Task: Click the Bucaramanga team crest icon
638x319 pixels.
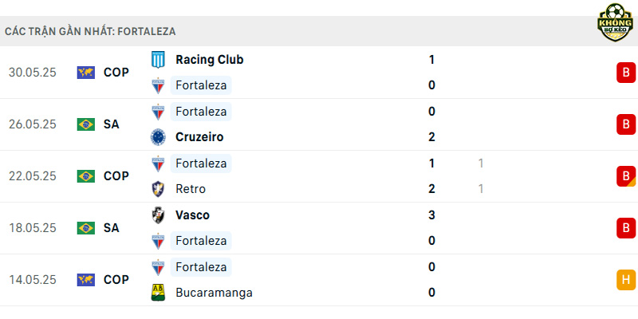Action: (x=158, y=293)
